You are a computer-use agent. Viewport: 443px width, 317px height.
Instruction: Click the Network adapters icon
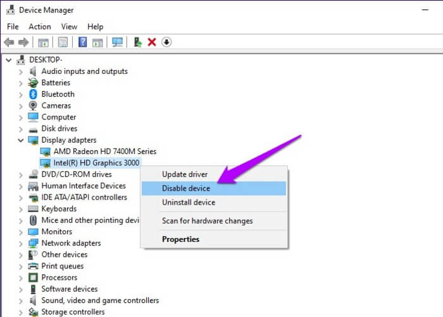tap(33, 243)
